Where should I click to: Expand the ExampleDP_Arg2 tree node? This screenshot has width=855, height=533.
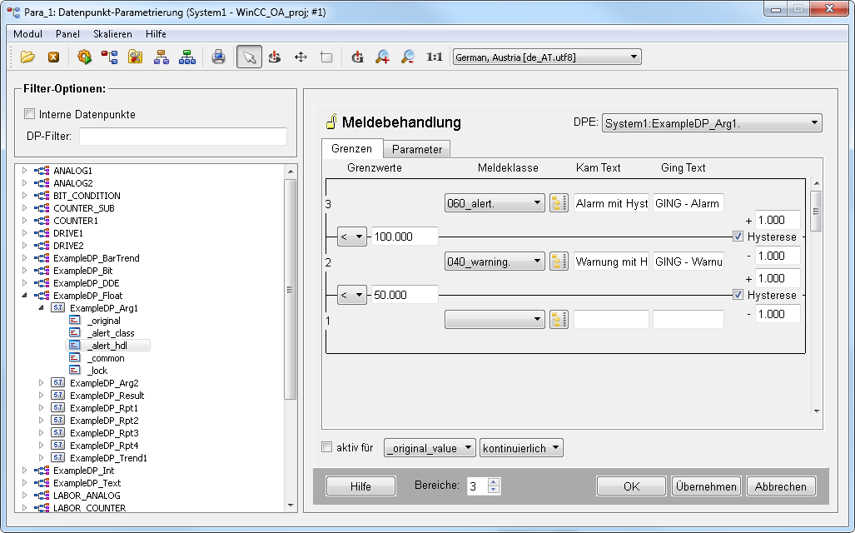click(x=42, y=383)
